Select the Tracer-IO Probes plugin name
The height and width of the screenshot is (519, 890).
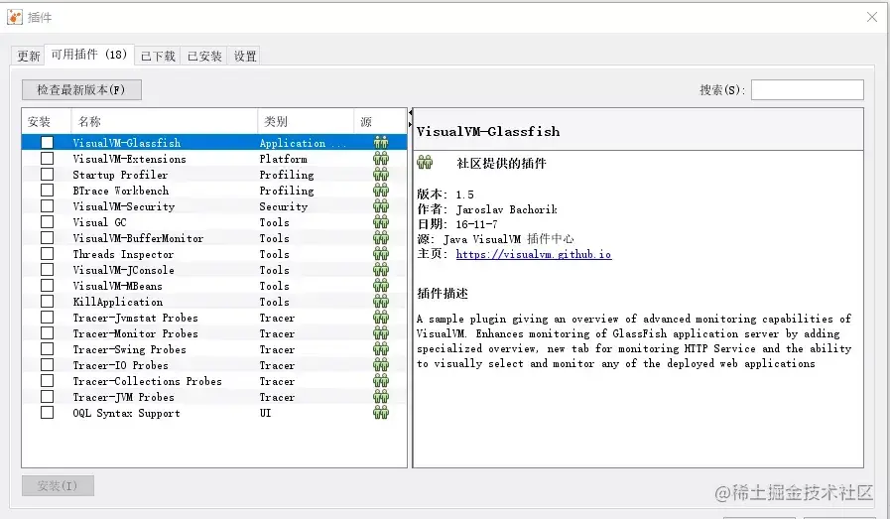[120, 365]
